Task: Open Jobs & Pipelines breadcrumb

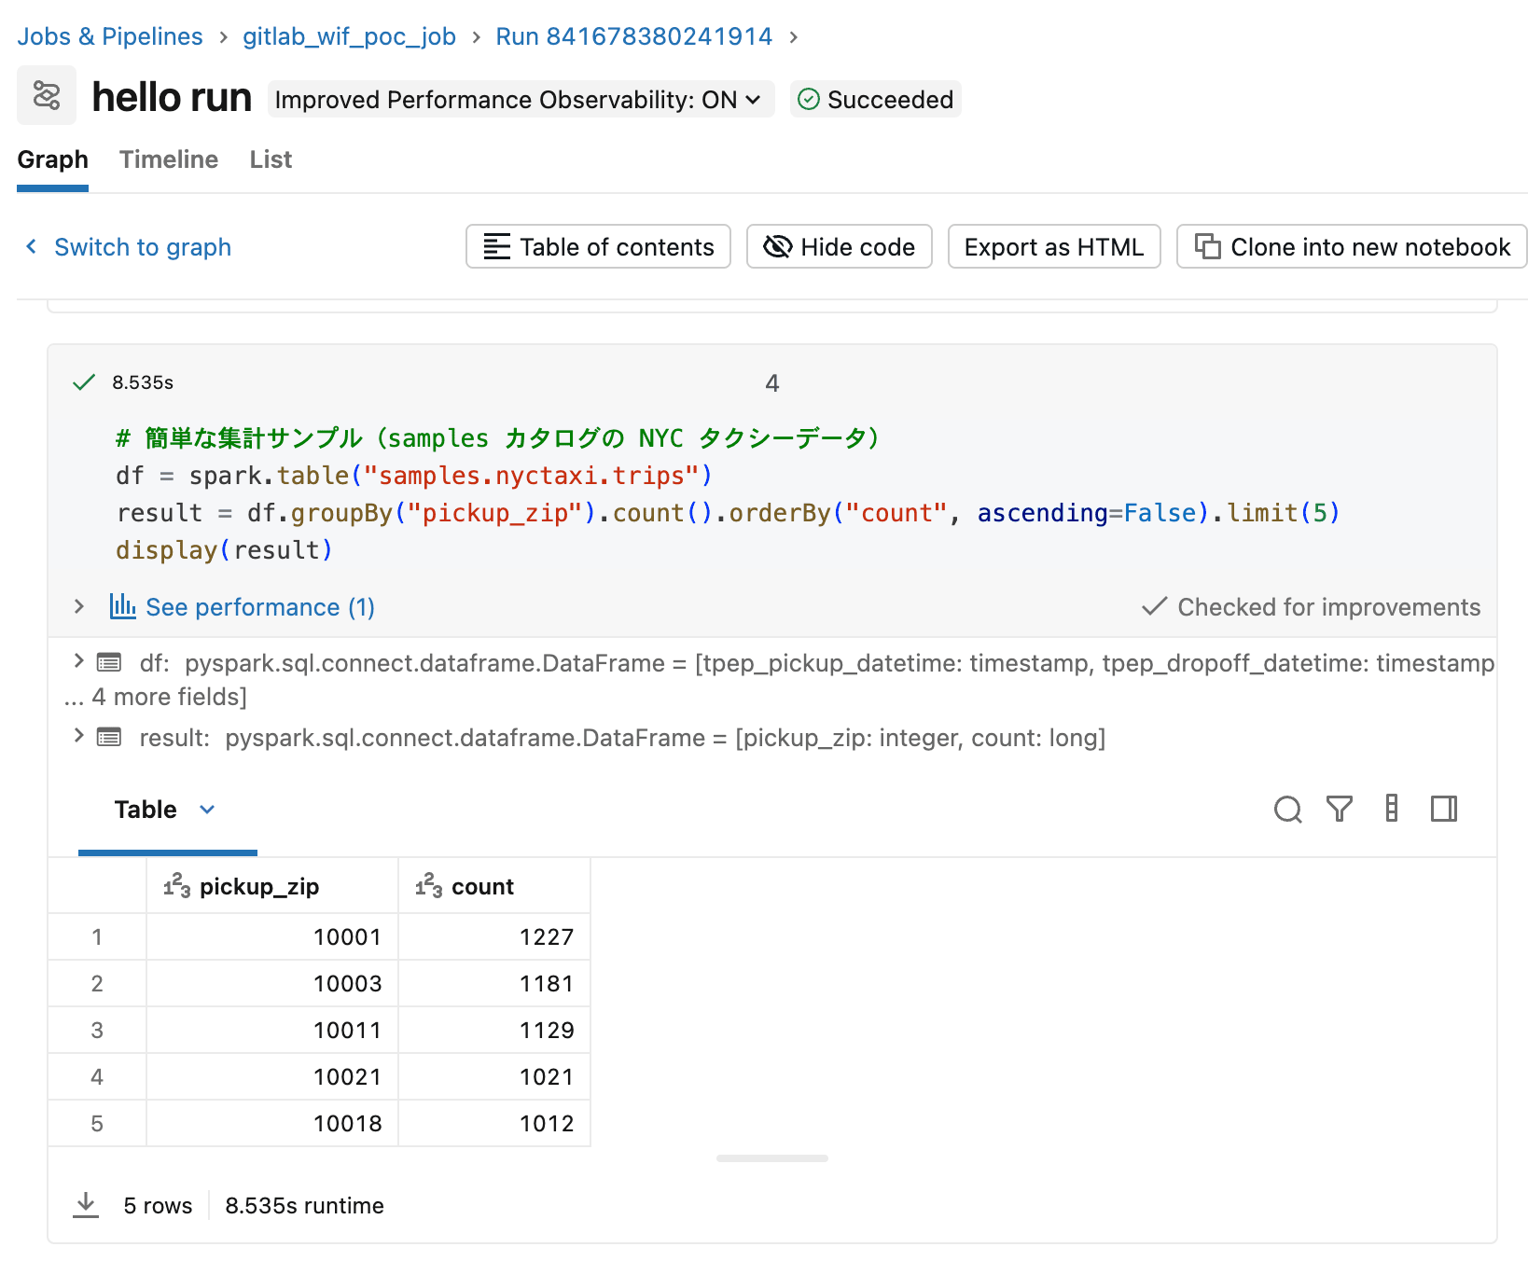Action: tap(110, 36)
